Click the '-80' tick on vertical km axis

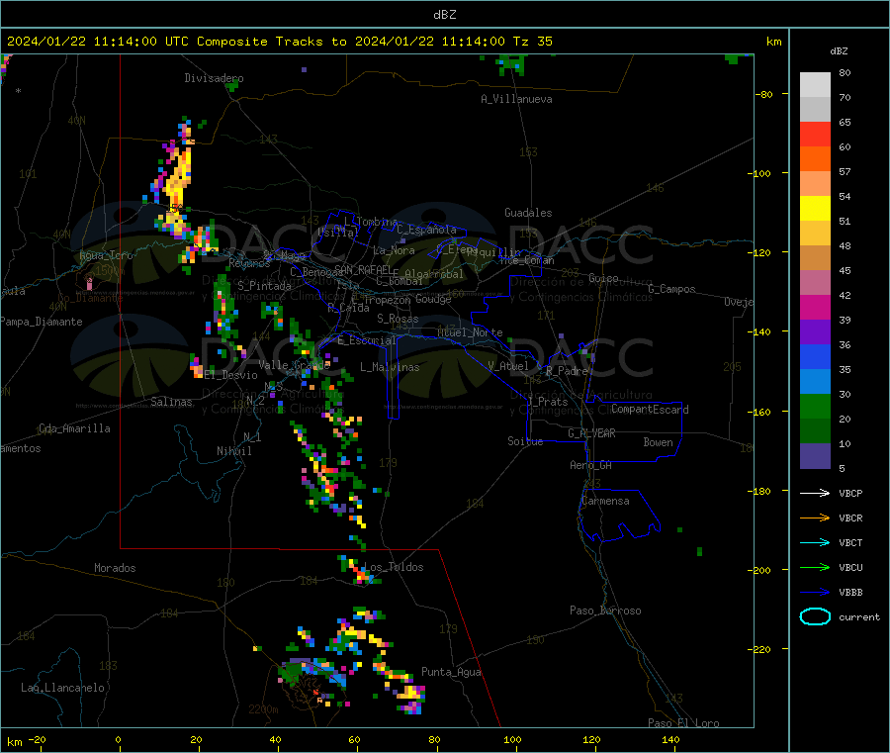pos(764,94)
